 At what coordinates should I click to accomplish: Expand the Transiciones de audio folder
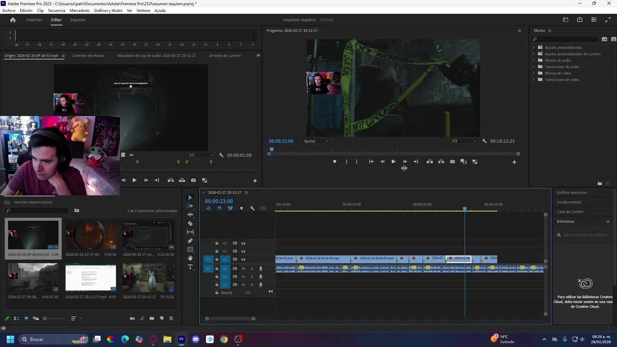point(534,67)
